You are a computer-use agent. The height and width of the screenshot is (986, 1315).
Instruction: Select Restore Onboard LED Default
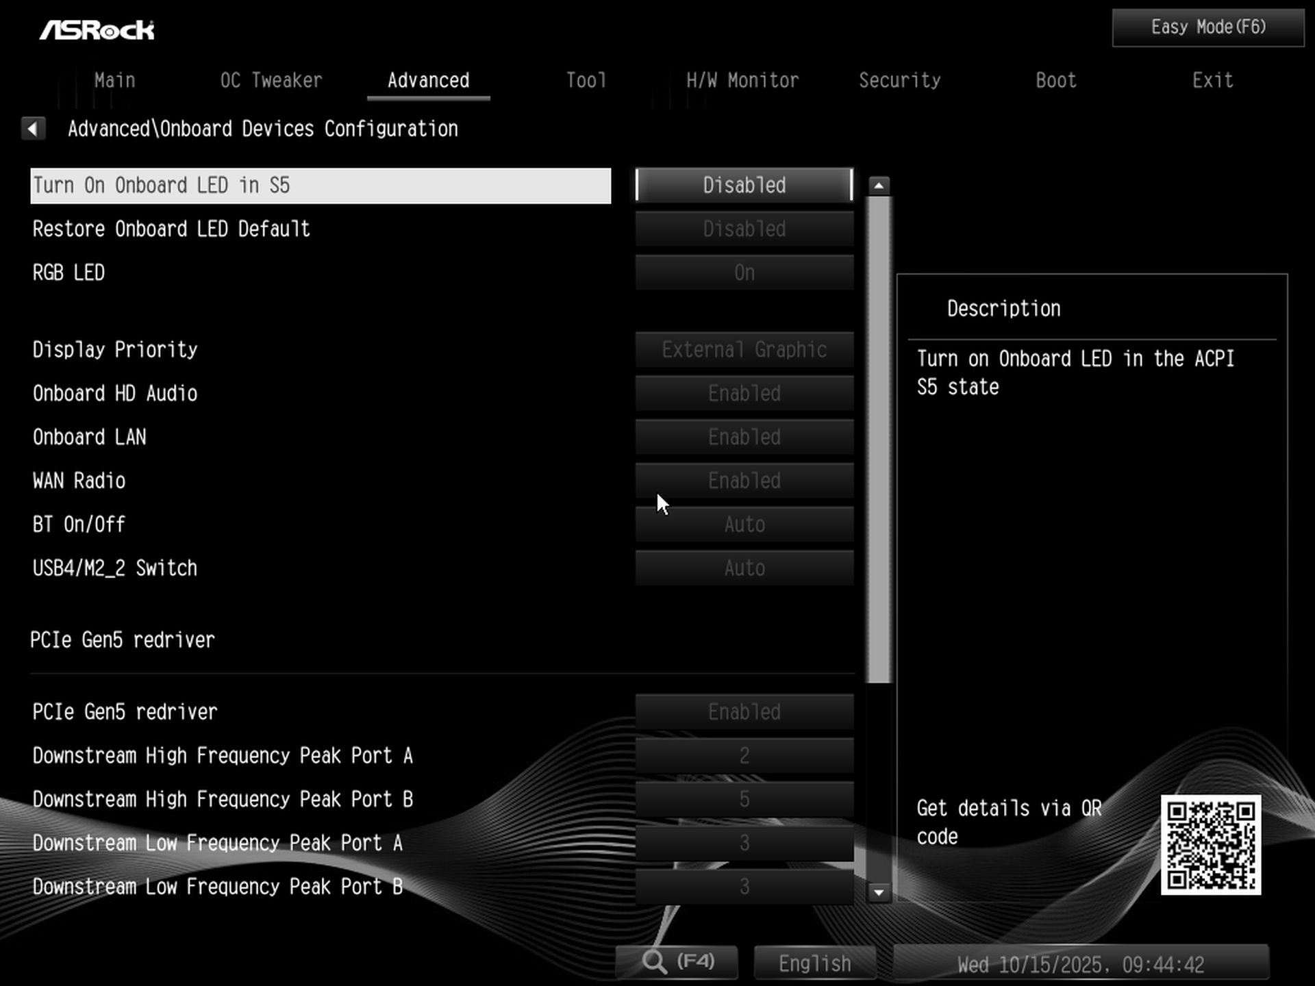pyautogui.click(x=743, y=229)
